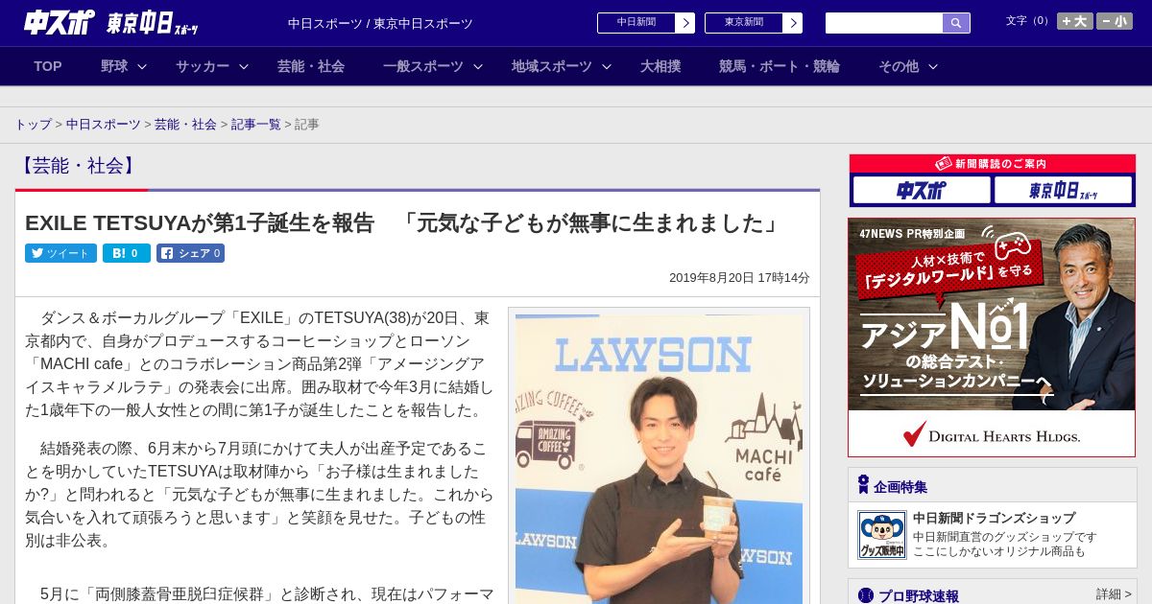This screenshot has height=604, width=1152.
Task: Click the 中日スポーツ breadcrumb link
Action: click(104, 125)
